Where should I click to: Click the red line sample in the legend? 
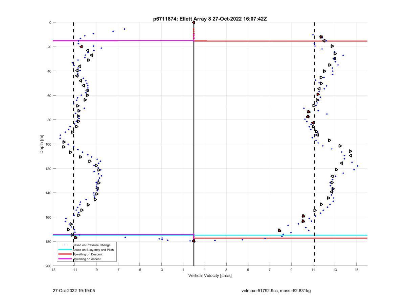pyautogui.click(x=65, y=254)
